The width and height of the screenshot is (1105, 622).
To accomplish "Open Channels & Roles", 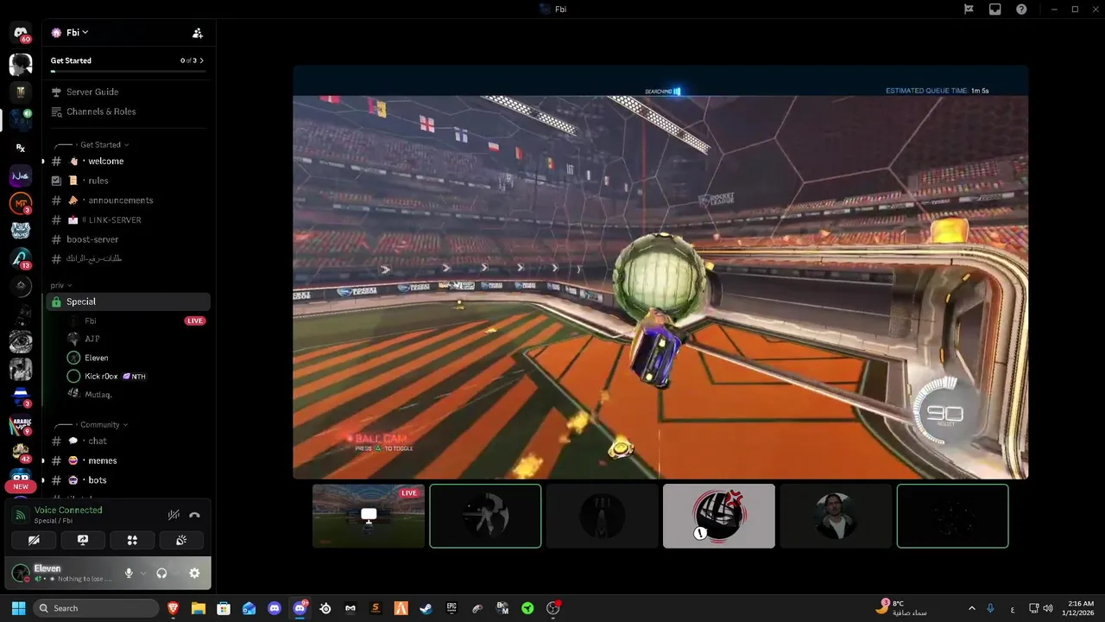I will point(128,111).
